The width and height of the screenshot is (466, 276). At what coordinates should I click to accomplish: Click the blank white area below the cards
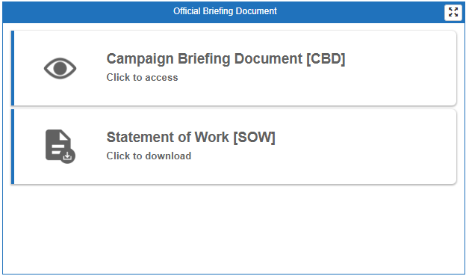pyautogui.click(x=234, y=230)
